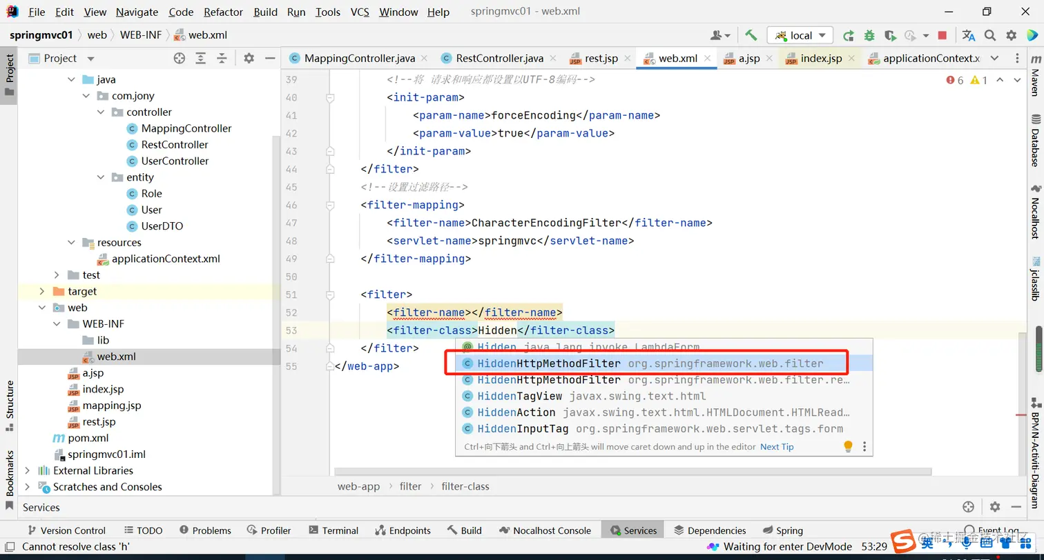Expand External Libraries node

coord(28,470)
